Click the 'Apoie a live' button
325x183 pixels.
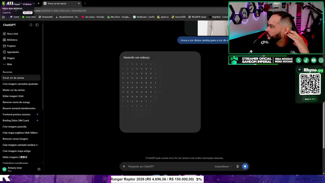310,99
